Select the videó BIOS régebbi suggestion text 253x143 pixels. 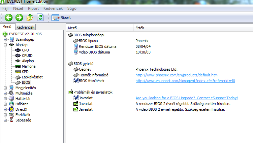coord(180,109)
